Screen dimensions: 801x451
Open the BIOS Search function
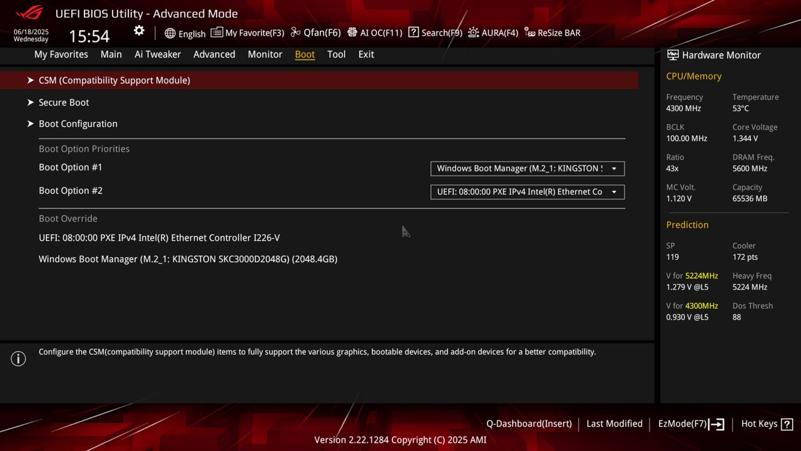435,32
